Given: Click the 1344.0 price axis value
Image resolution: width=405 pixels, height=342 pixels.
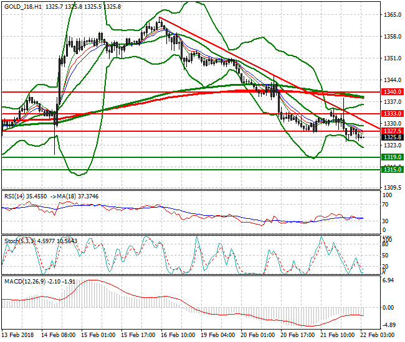Looking at the screenshot, I should tap(393, 80).
